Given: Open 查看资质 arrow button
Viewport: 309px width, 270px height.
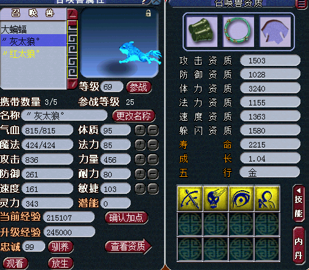Looking at the screenshot, I should (x=128, y=246).
